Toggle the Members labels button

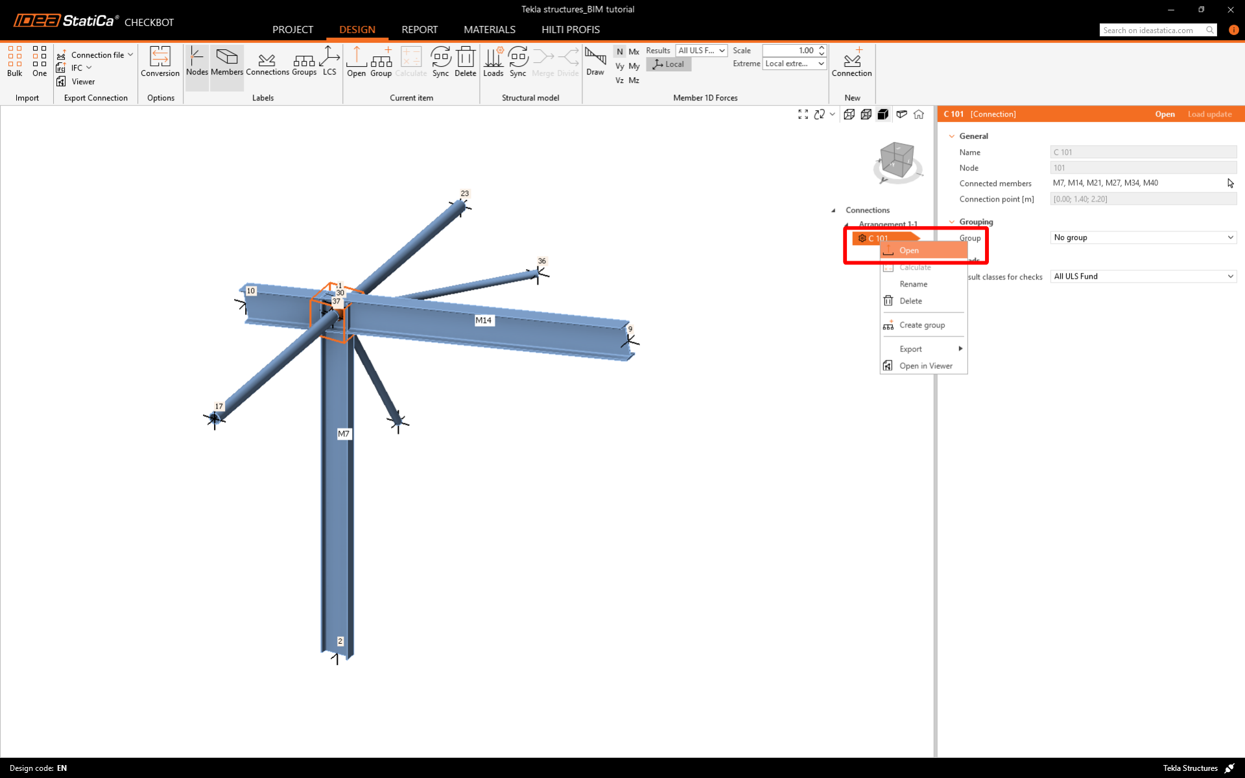point(226,61)
